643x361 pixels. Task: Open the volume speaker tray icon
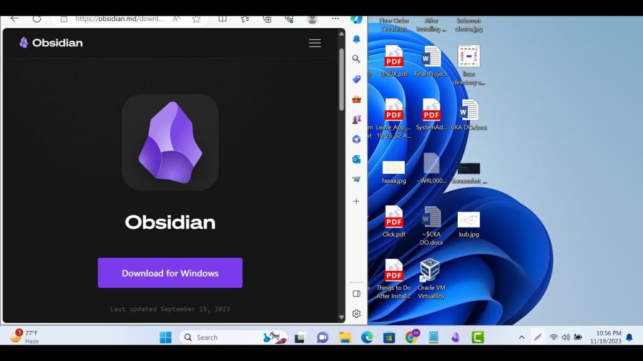[566, 337]
